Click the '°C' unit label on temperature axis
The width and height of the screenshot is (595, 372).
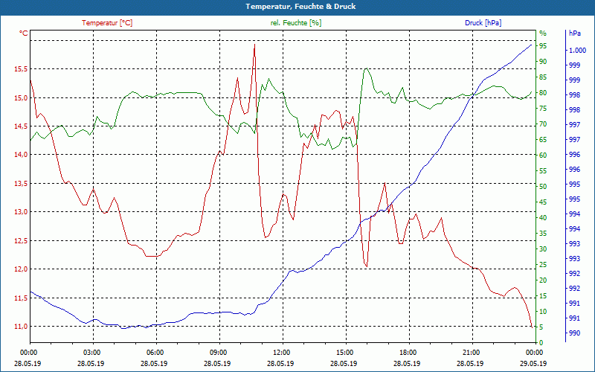(x=24, y=33)
